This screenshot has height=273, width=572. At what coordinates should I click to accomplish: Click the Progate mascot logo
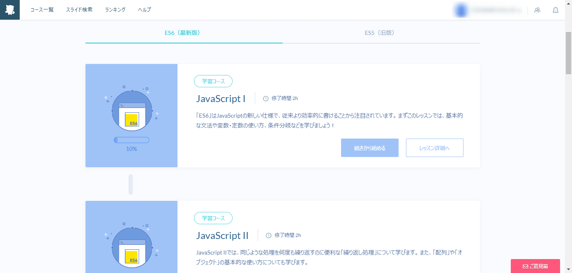coord(9,9)
